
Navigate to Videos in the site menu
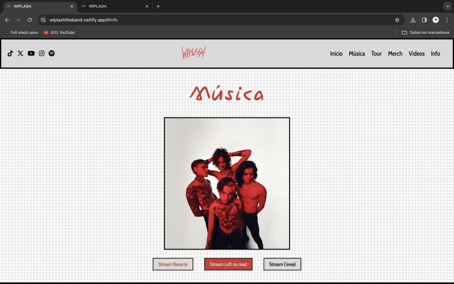[417, 54]
